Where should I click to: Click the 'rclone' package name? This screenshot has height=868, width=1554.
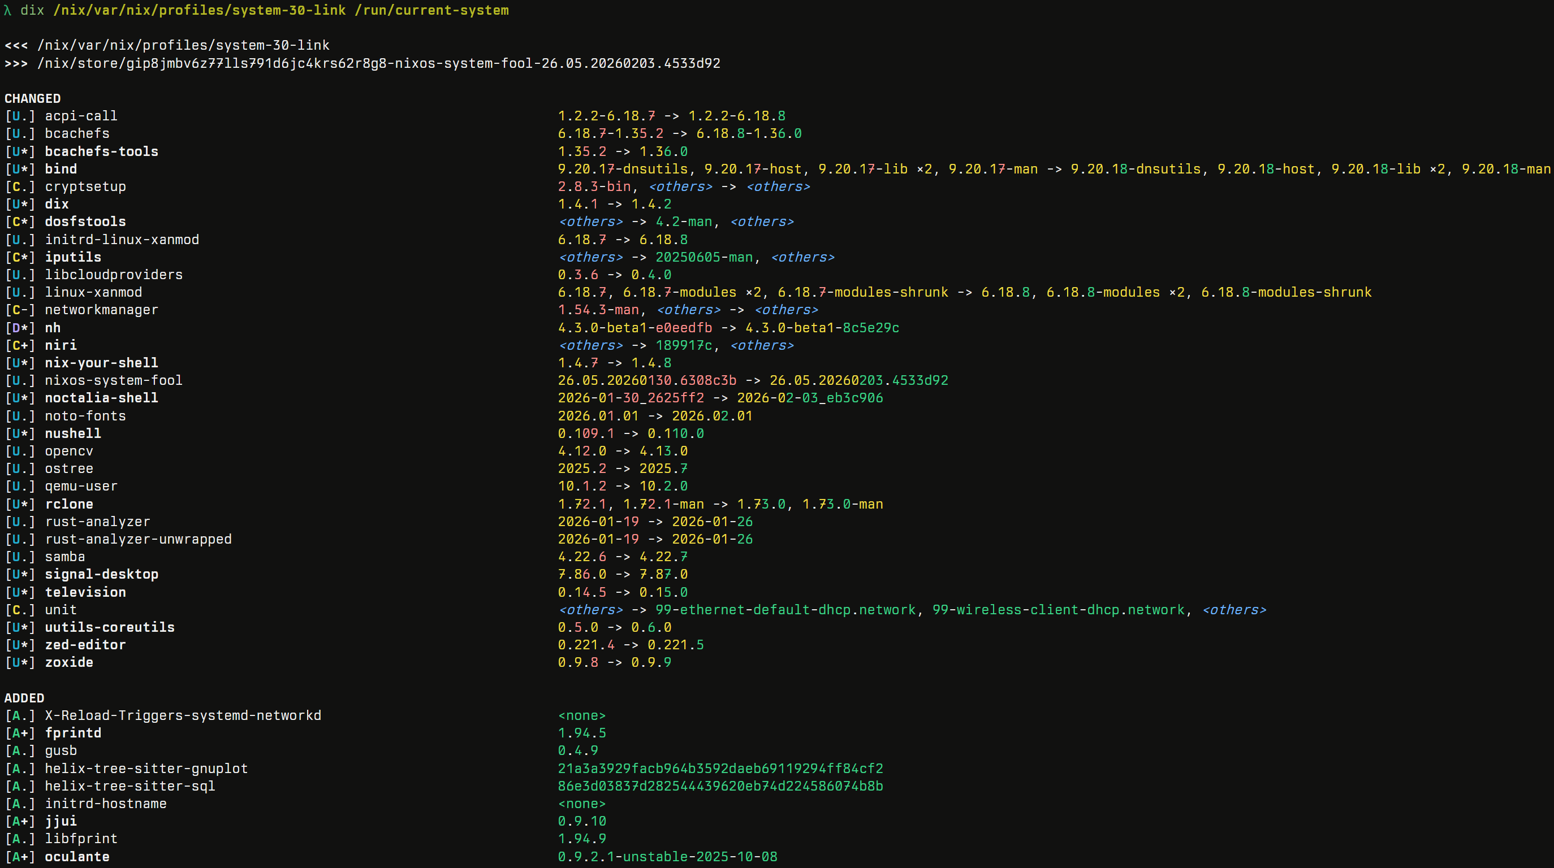[70, 504]
